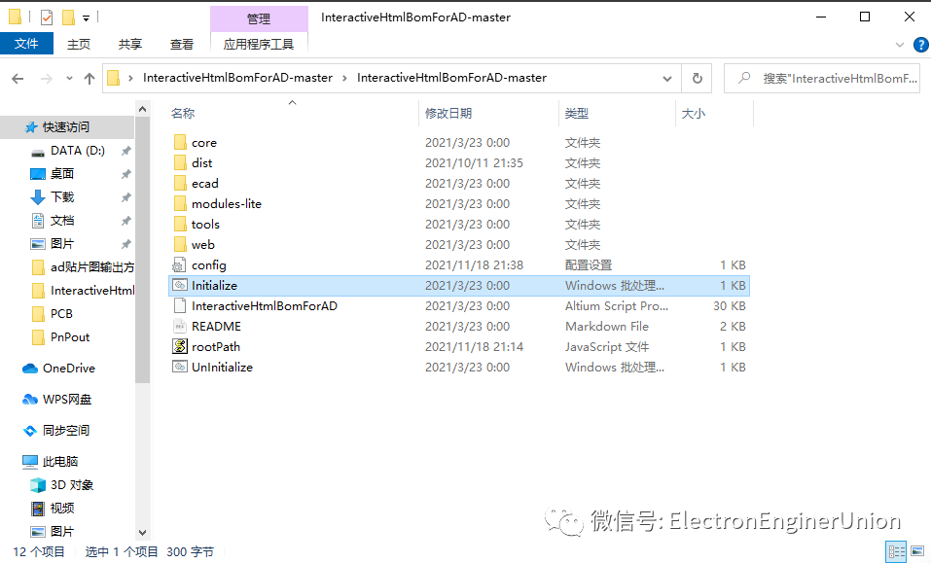This screenshot has height=563, width=931.
Task: Open 下载 in quick access
Action: coord(53,197)
